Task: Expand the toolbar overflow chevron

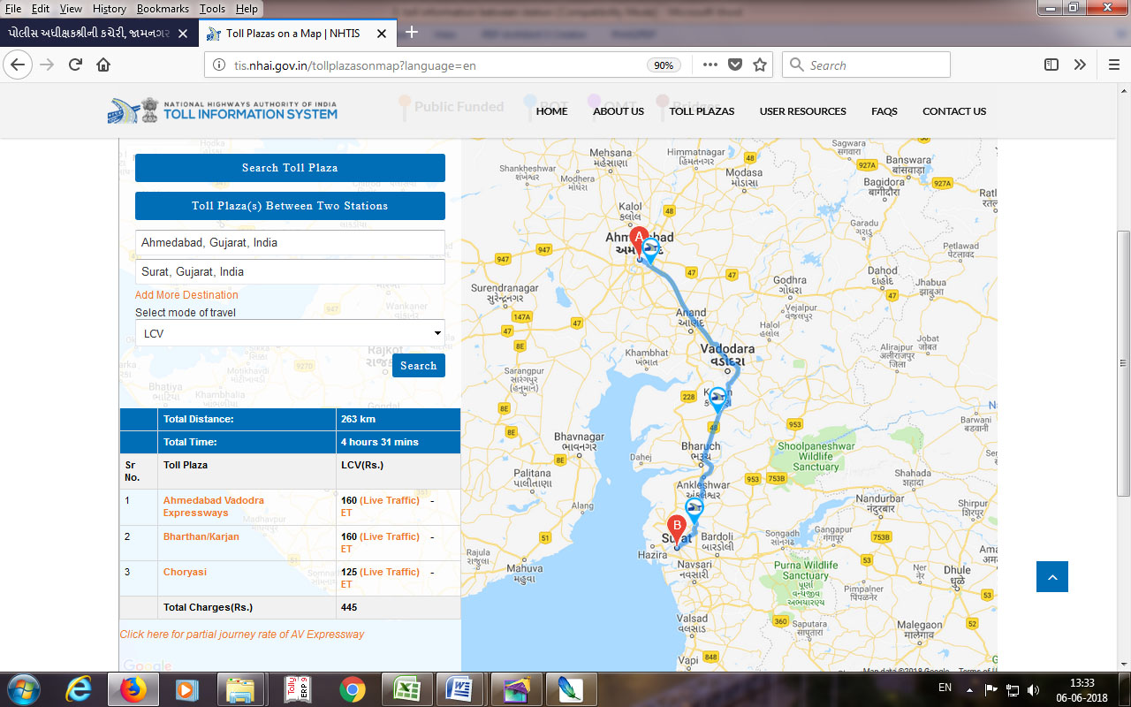Action: coord(1080,65)
